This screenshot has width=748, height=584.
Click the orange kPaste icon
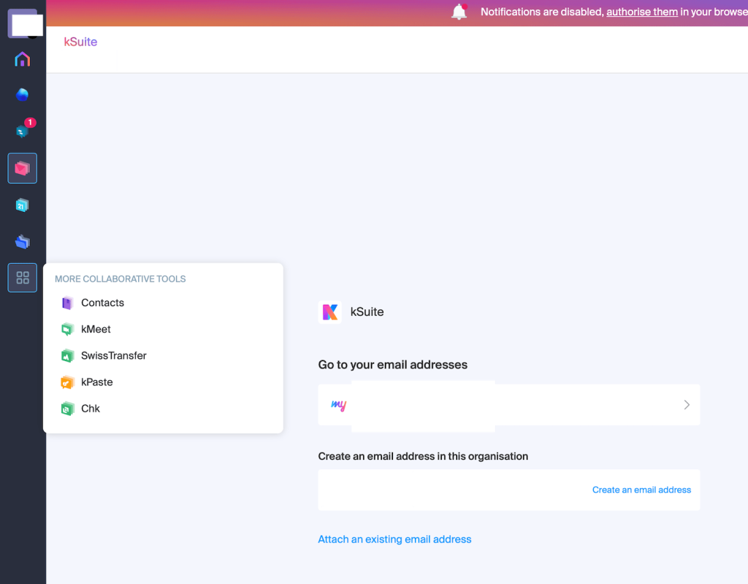[x=67, y=382]
